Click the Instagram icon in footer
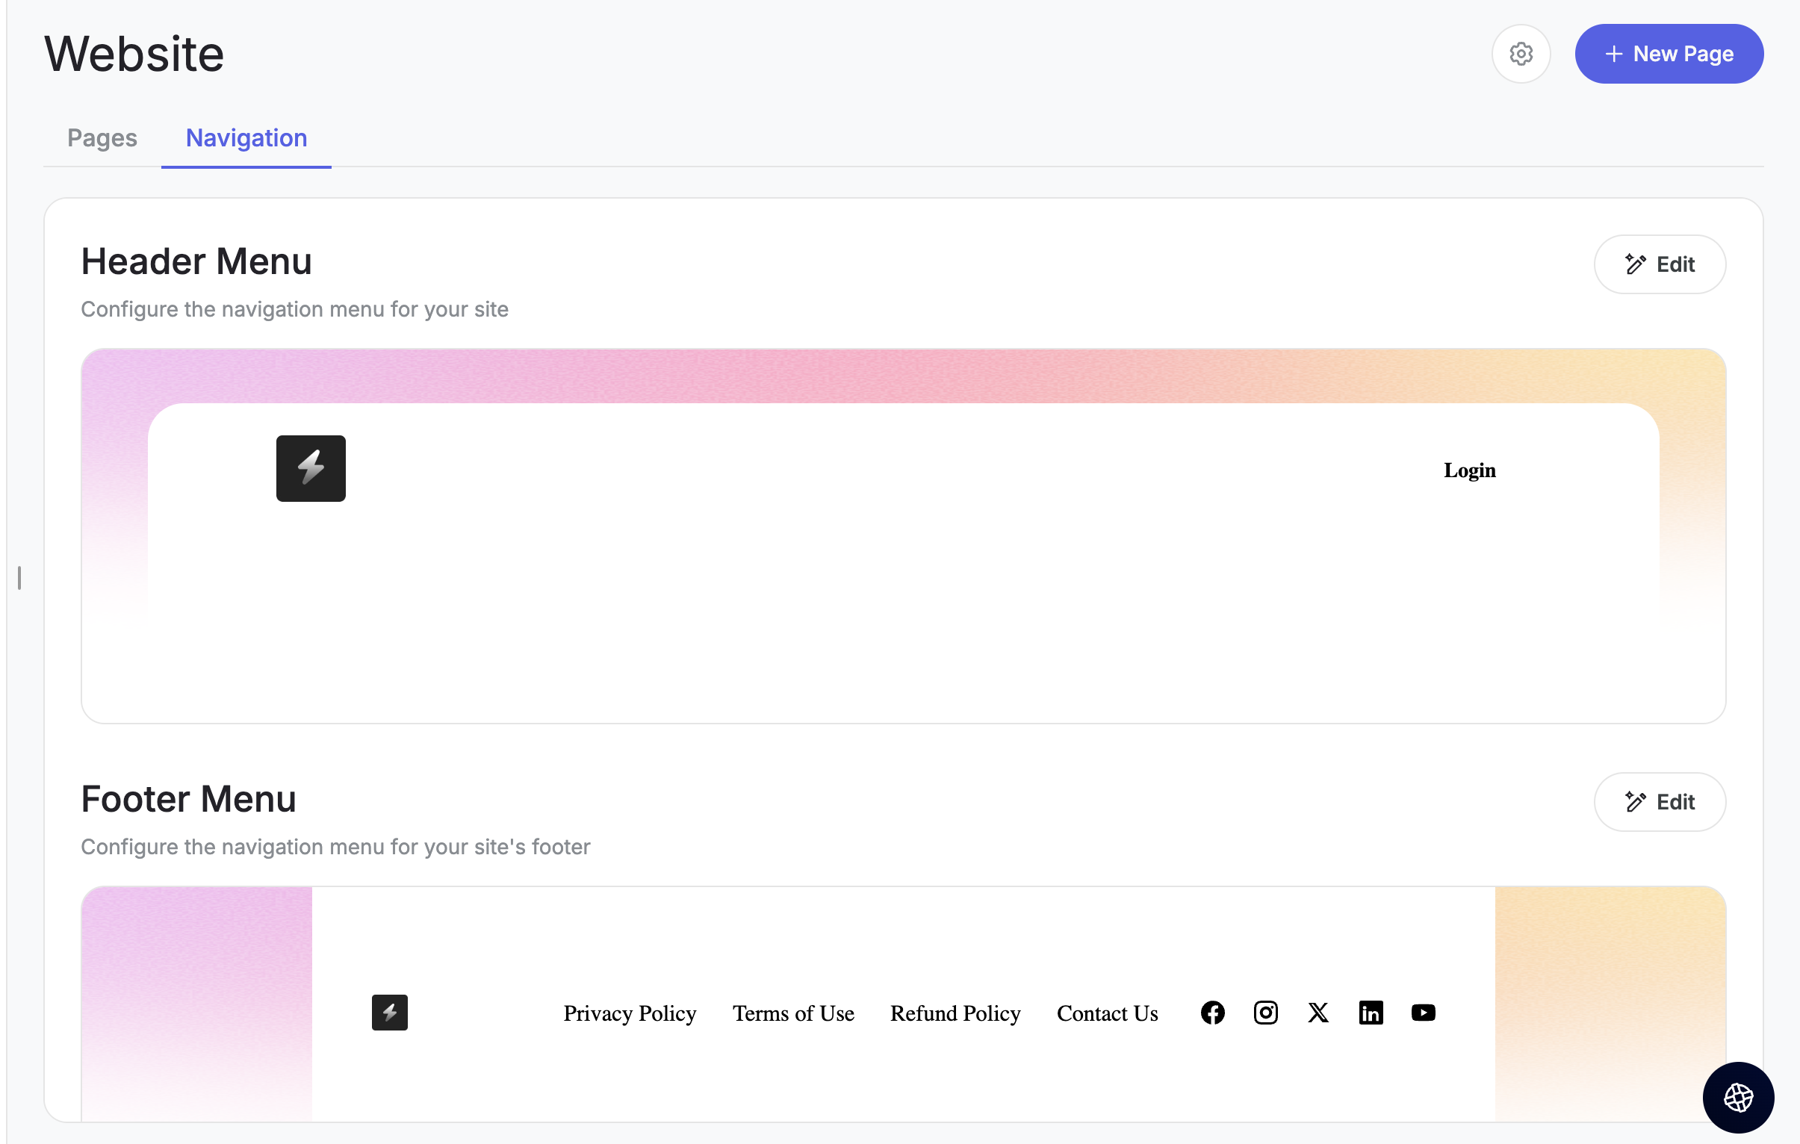 pyautogui.click(x=1265, y=1013)
